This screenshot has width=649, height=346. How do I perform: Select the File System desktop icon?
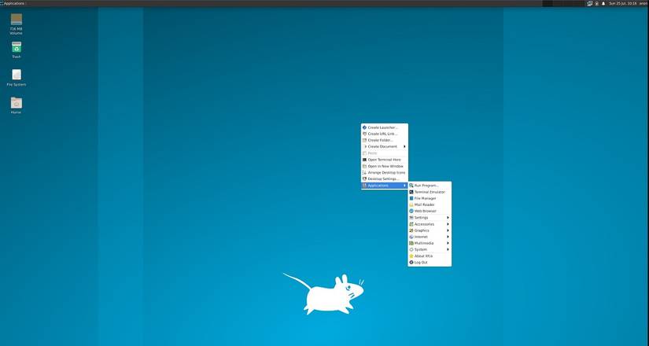(17, 77)
